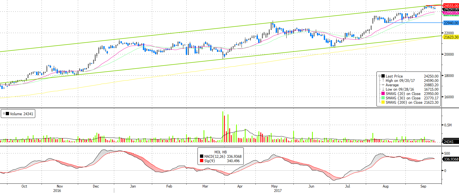Select 'High on 09/20/17' legend row
459x193 pixels.
pyautogui.click(x=400, y=81)
